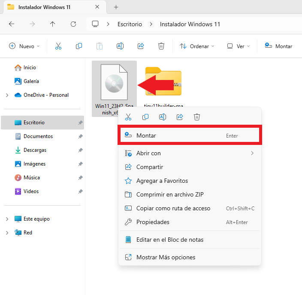
Task: Select Montar in the context menu
Action: tap(190, 135)
